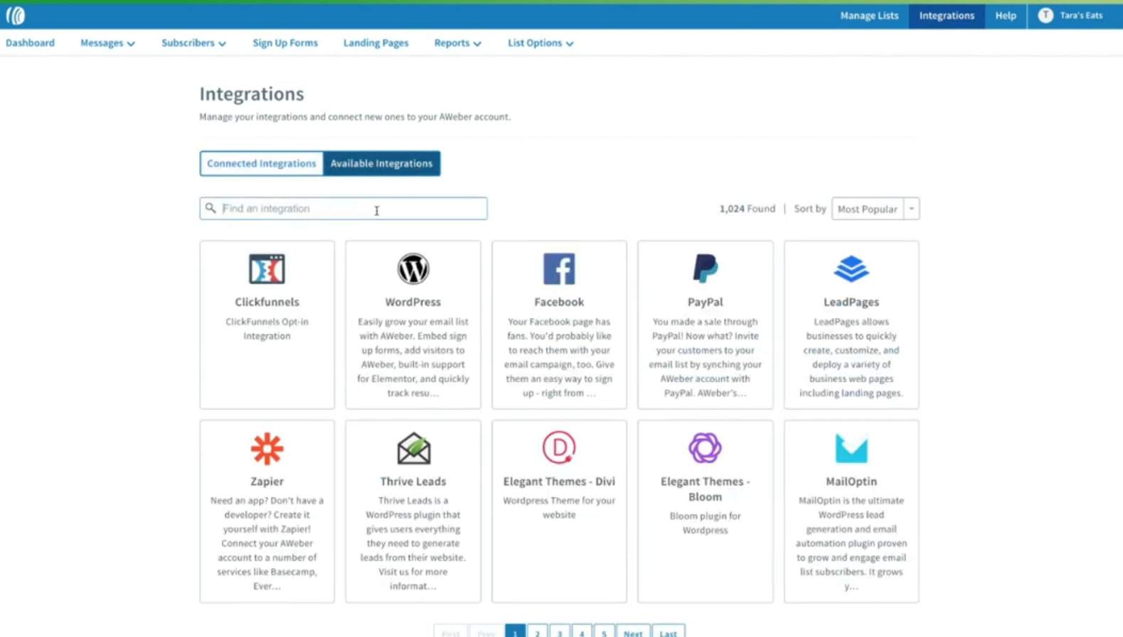Screen dimensions: 1123x637
Task: Click the Elegant Themes Bloom icon
Action: pos(706,447)
